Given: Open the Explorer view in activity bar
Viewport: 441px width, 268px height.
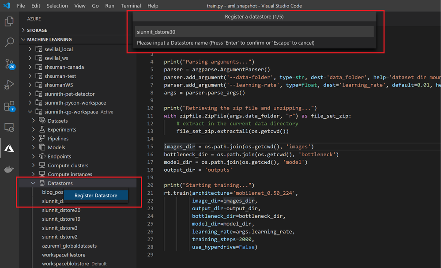Looking at the screenshot, I should pyautogui.click(x=9, y=21).
